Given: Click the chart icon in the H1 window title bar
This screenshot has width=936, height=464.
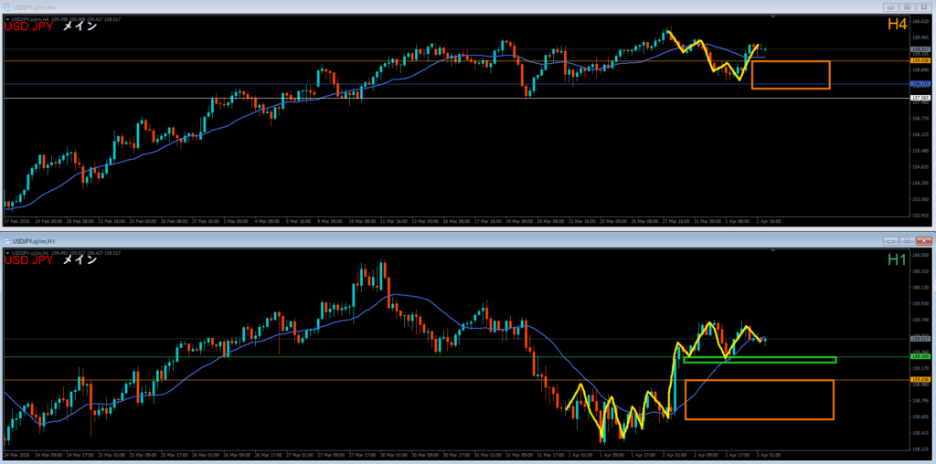Looking at the screenshot, I should pyautogui.click(x=8, y=241).
